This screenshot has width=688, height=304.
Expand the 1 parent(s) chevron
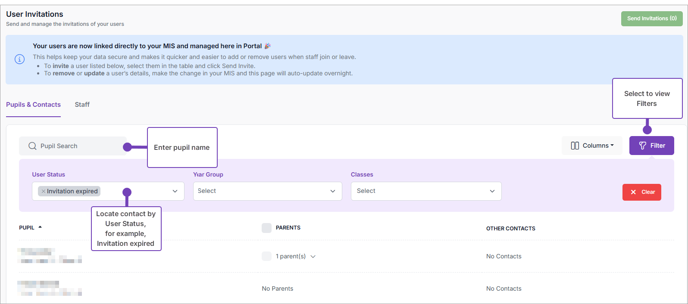[313, 257]
